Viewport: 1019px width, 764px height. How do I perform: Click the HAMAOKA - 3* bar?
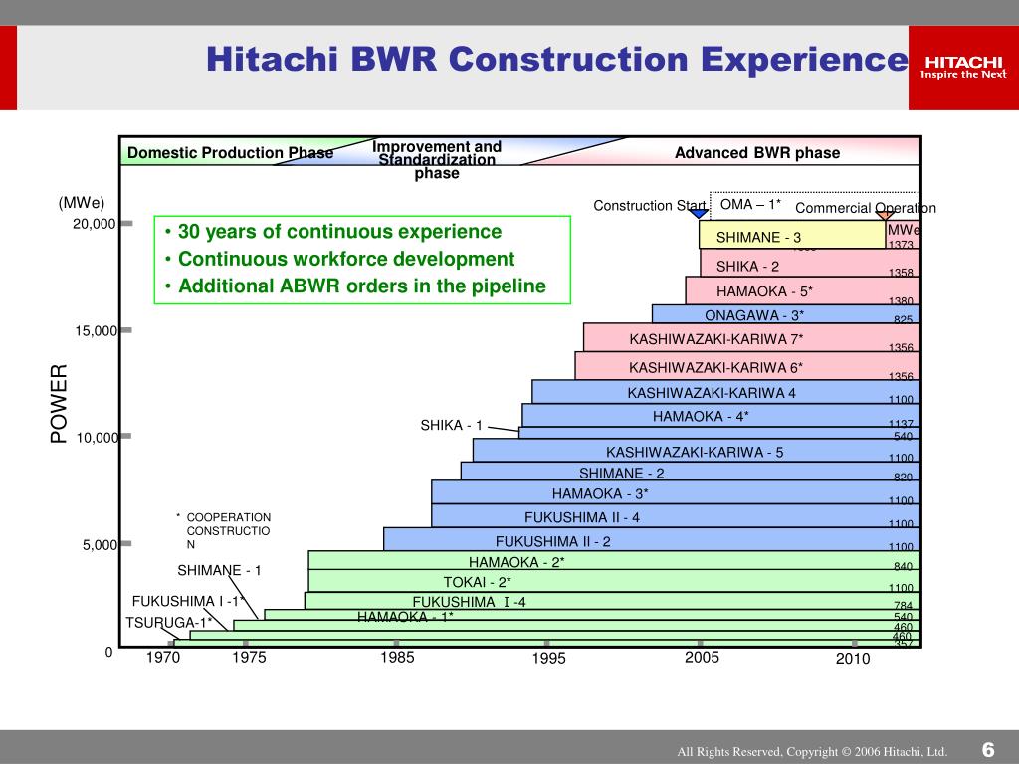coord(676,492)
